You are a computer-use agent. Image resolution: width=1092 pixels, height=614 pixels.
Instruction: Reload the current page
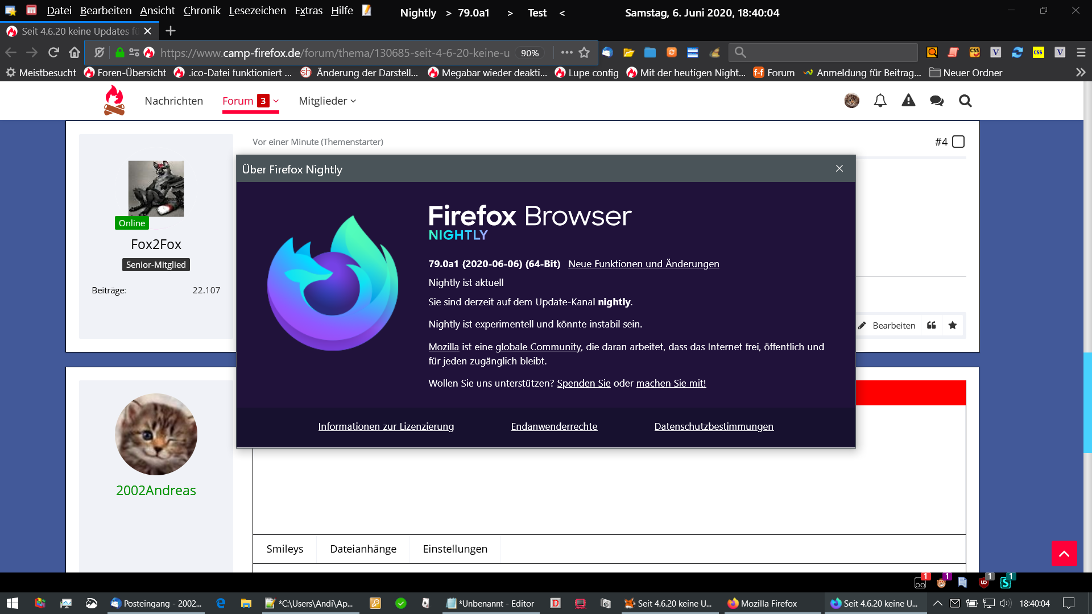[x=53, y=53]
